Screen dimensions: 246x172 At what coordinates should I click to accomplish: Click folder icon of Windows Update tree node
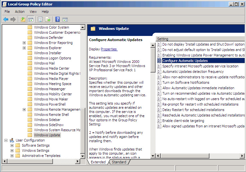point(30,135)
